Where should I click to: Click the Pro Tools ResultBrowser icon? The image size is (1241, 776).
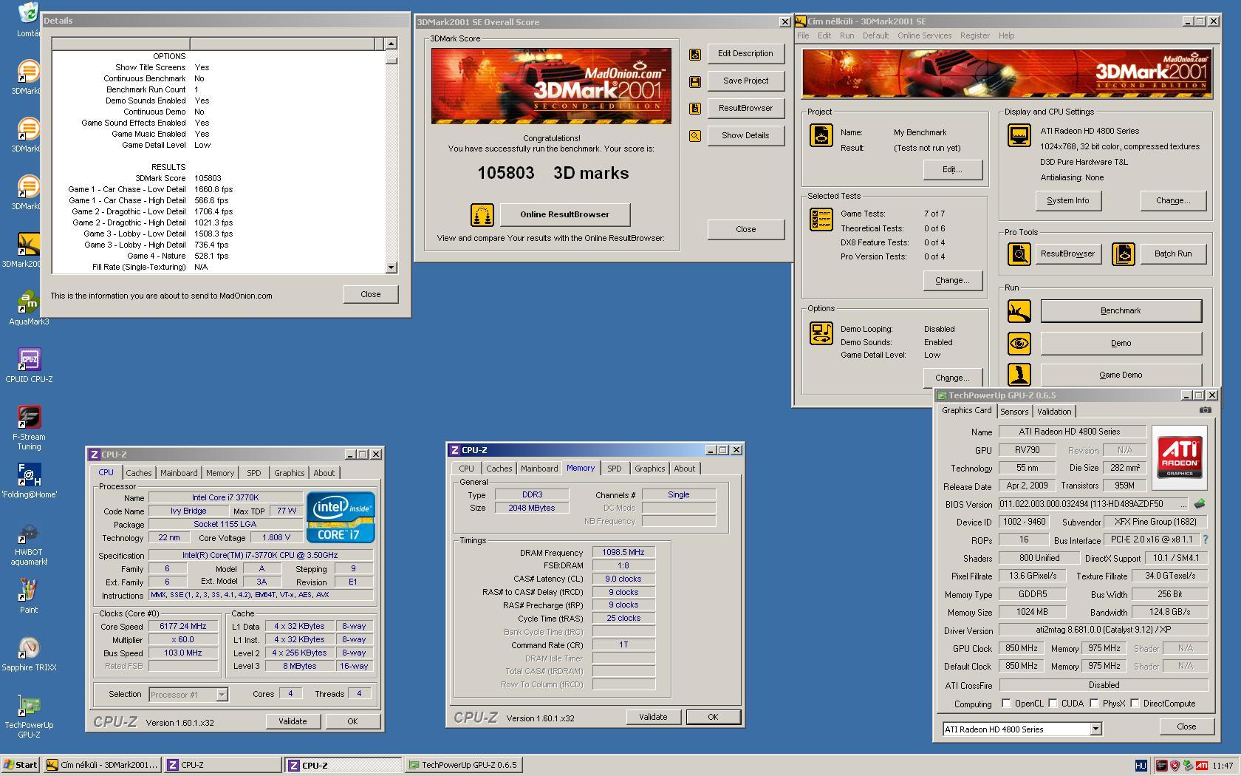point(1019,254)
